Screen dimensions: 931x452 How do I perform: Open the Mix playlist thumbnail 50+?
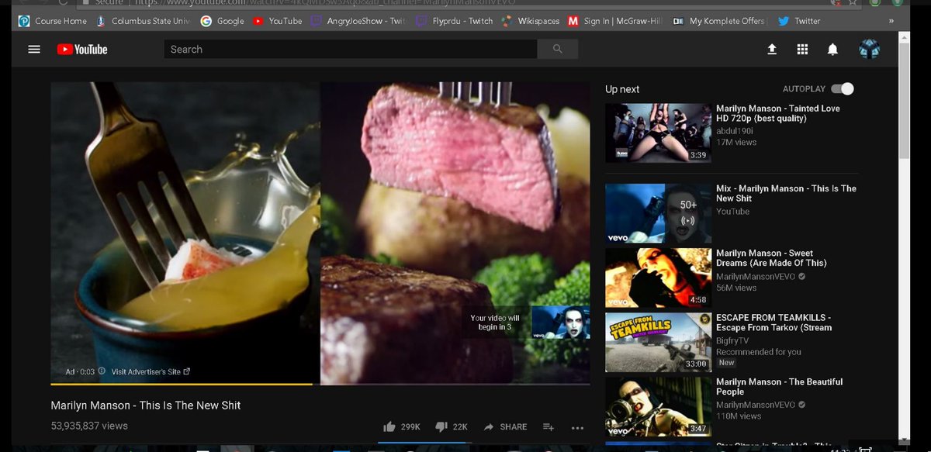[658, 213]
